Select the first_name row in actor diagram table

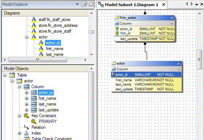click(x=146, y=80)
